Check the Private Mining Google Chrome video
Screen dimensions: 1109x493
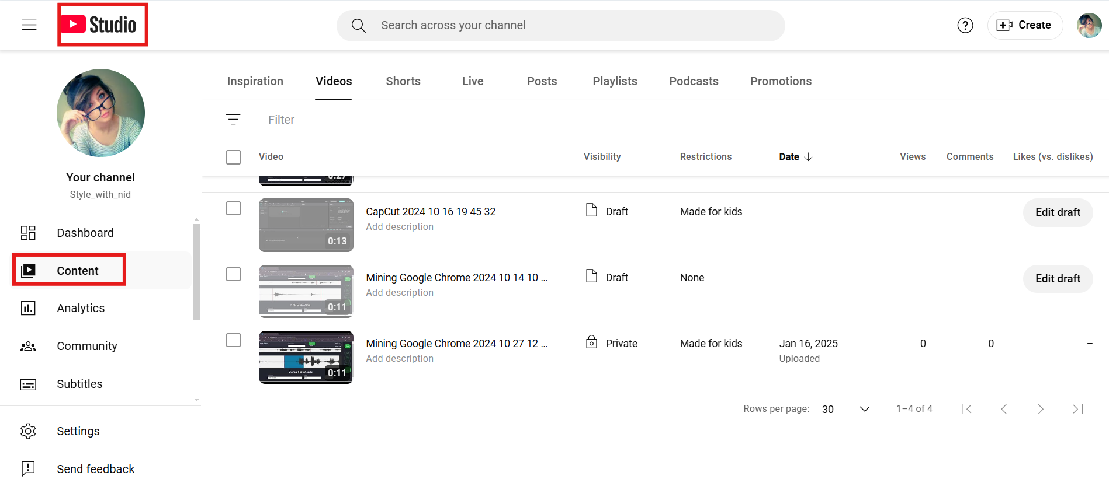(x=234, y=341)
